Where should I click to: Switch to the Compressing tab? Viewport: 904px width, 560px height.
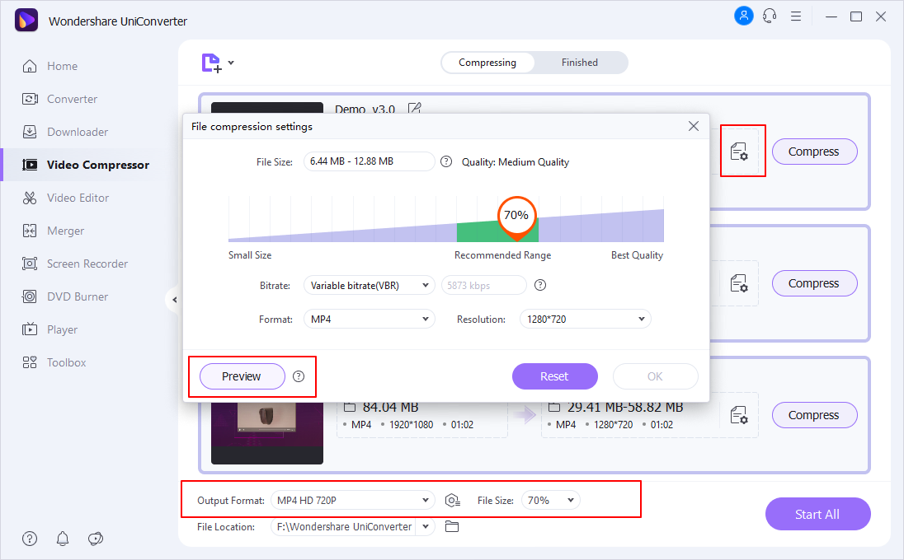pyautogui.click(x=487, y=63)
